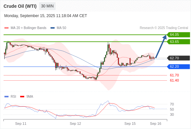The height and width of the screenshot is (129, 191).
Task: Click the RSI 70 level label
Action: click(172, 104)
